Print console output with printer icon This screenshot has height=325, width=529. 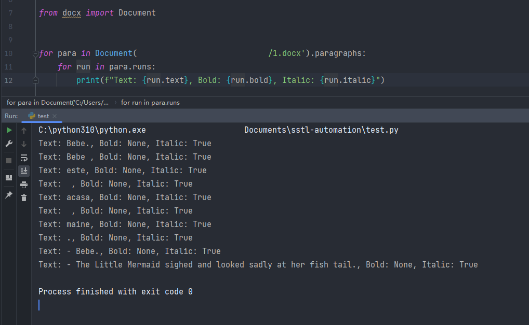tap(24, 185)
